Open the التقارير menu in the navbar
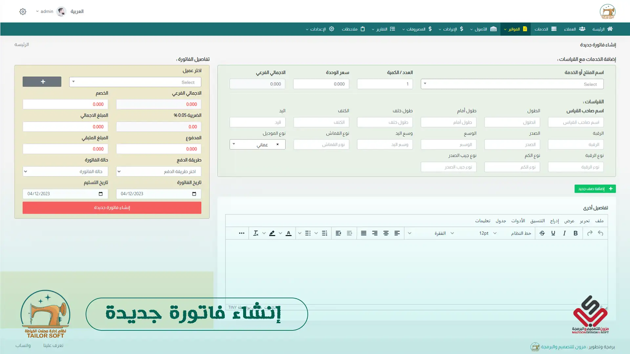The height and width of the screenshot is (354, 630). tap(383, 29)
